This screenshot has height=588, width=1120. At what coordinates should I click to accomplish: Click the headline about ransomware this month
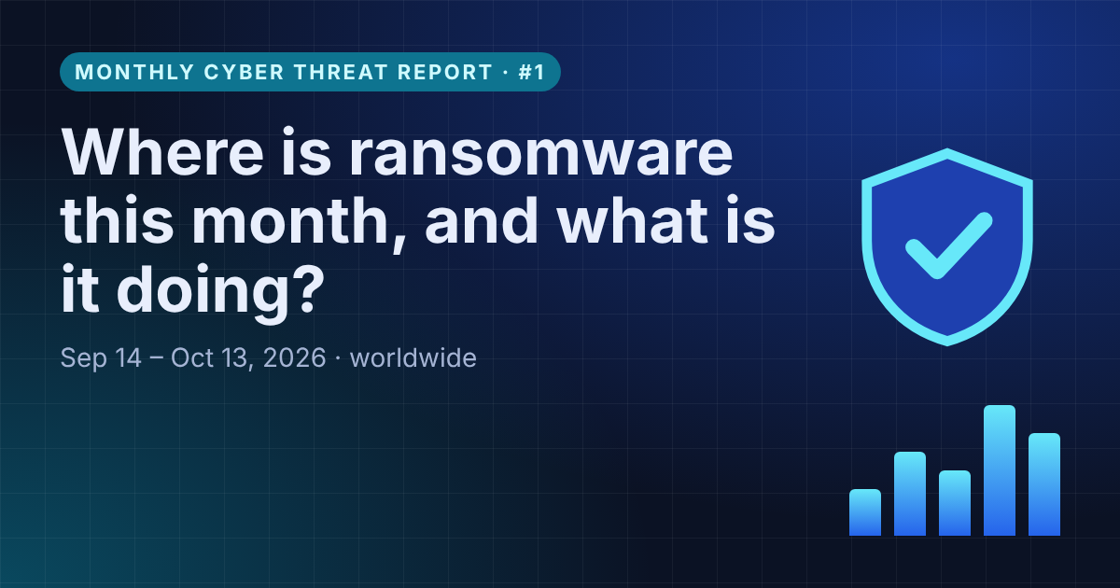[418, 225]
